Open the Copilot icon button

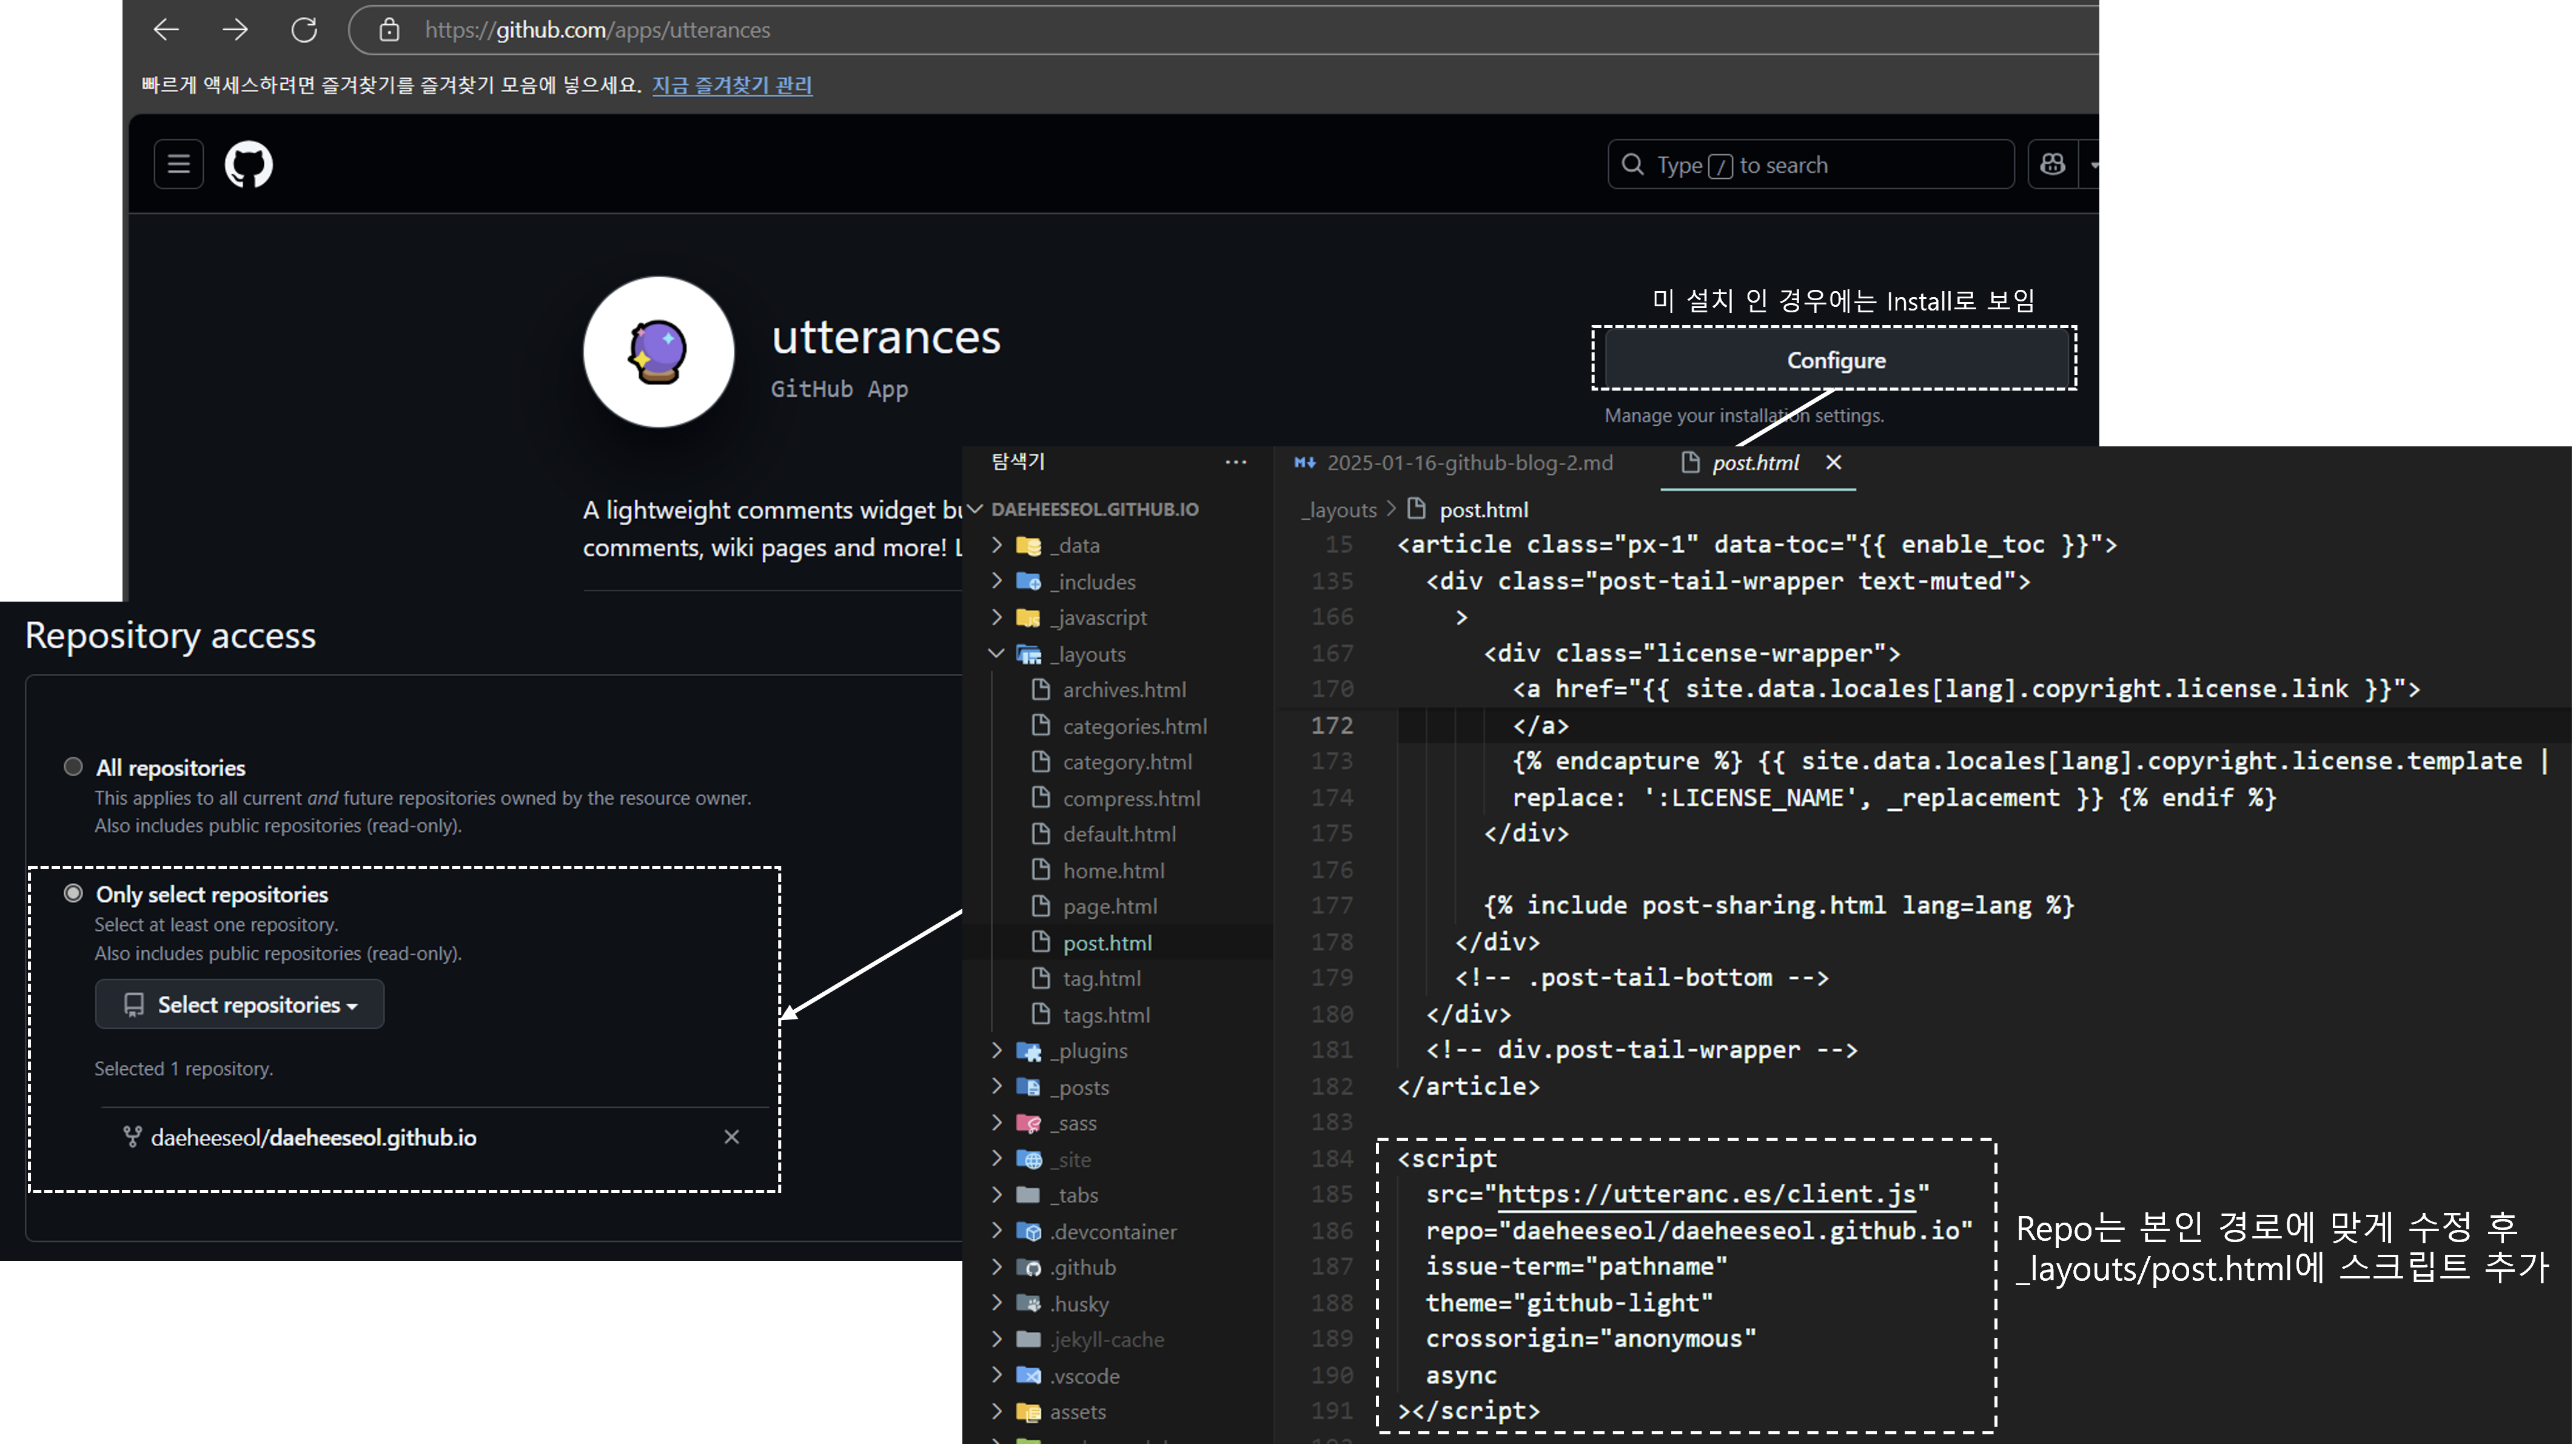point(2052,164)
